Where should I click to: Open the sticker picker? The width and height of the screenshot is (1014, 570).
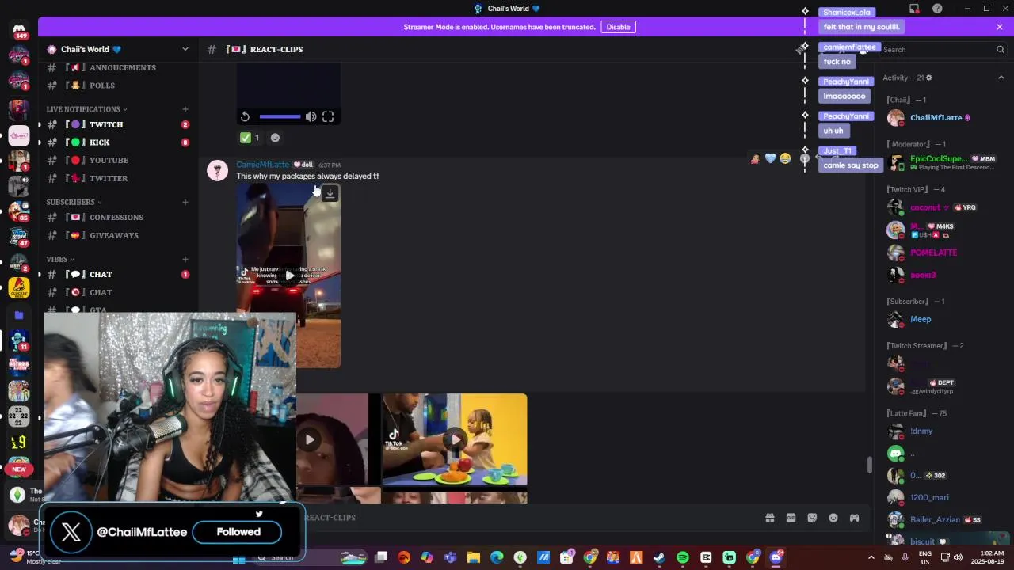[x=812, y=518]
